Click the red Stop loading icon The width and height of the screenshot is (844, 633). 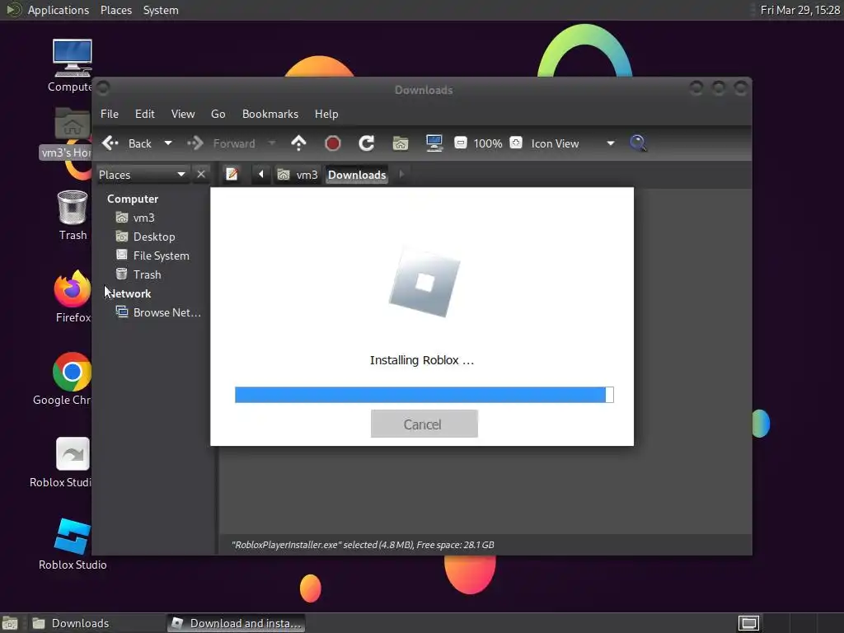coord(333,143)
